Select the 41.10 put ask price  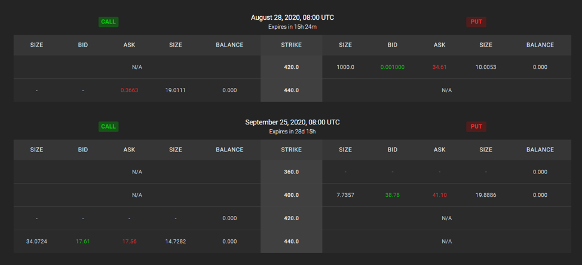[x=439, y=195]
